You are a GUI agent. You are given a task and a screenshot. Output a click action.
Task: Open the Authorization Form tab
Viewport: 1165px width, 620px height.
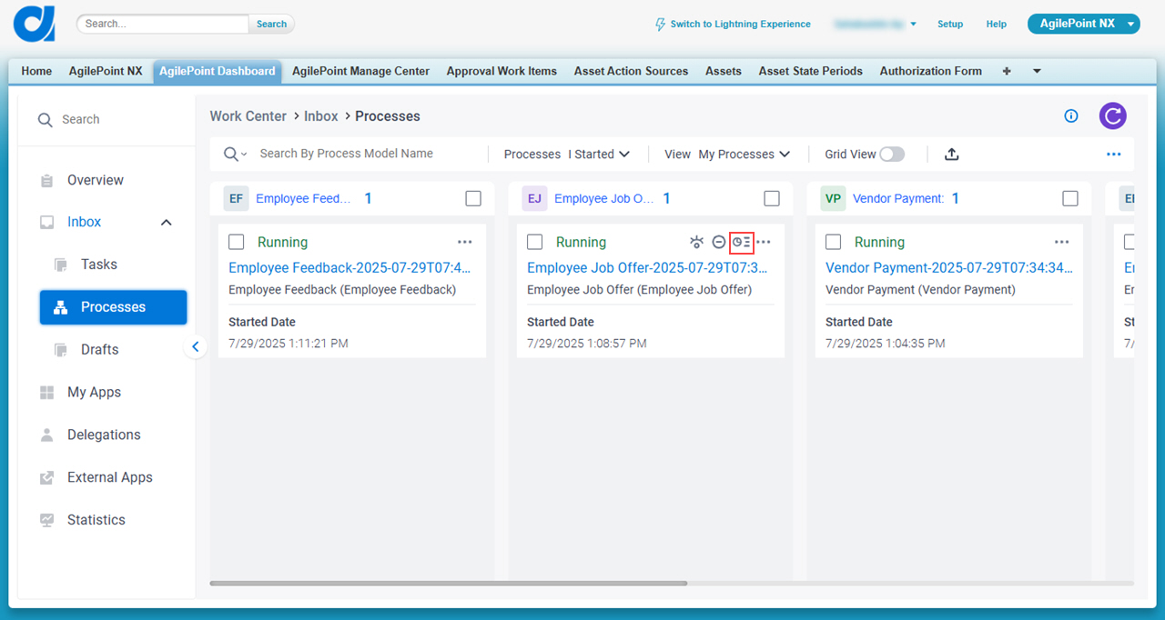930,71
